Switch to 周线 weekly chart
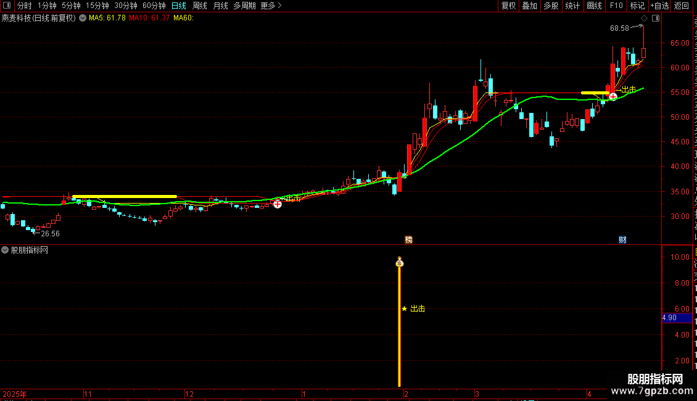 (x=200, y=6)
